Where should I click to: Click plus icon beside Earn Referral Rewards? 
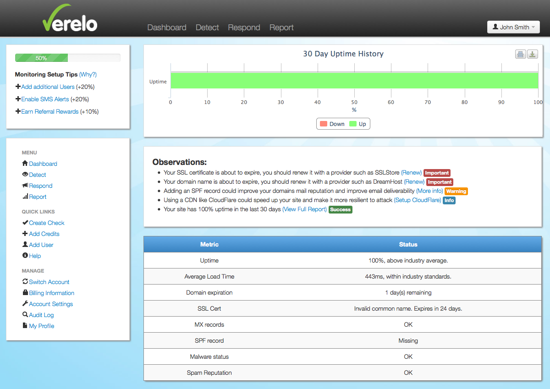(18, 111)
